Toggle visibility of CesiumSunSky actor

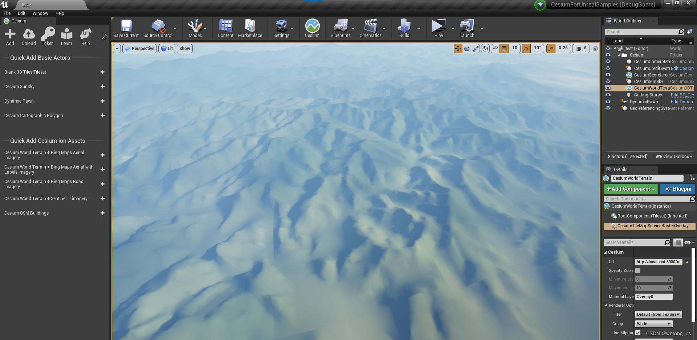[x=608, y=81]
